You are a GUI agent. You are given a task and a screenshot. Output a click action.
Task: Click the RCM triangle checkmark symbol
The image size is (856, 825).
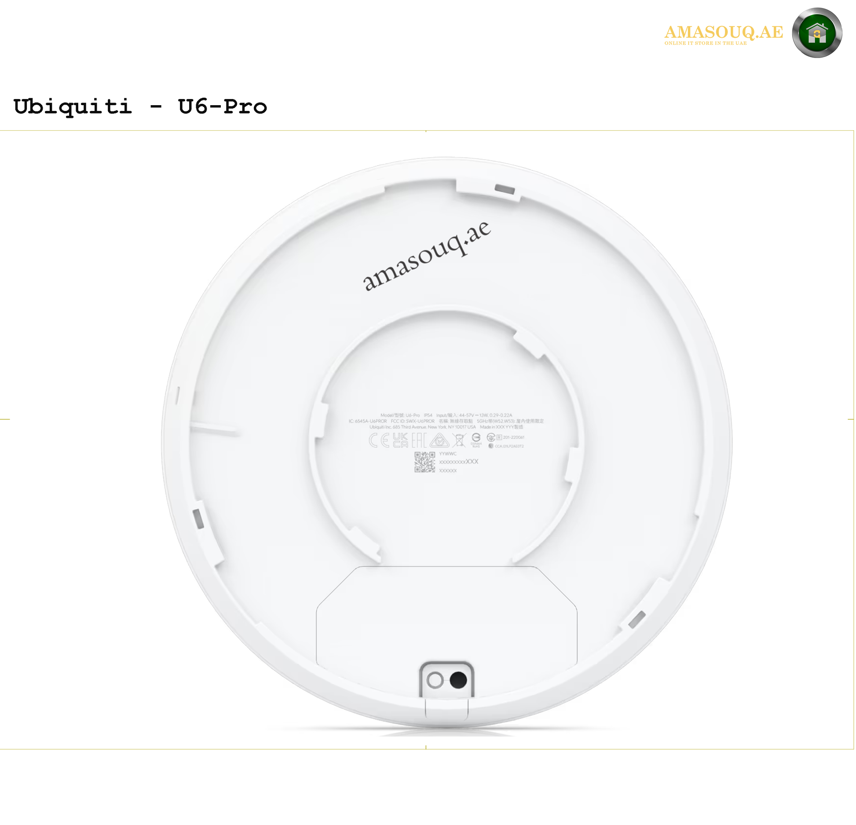pos(439,440)
